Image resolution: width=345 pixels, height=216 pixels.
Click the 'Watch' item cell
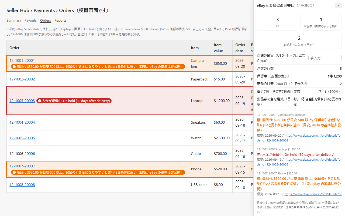click(199, 138)
